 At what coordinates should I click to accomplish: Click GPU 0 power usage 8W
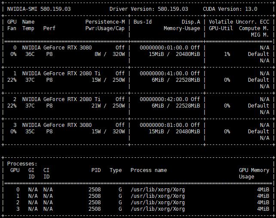pos(98,54)
